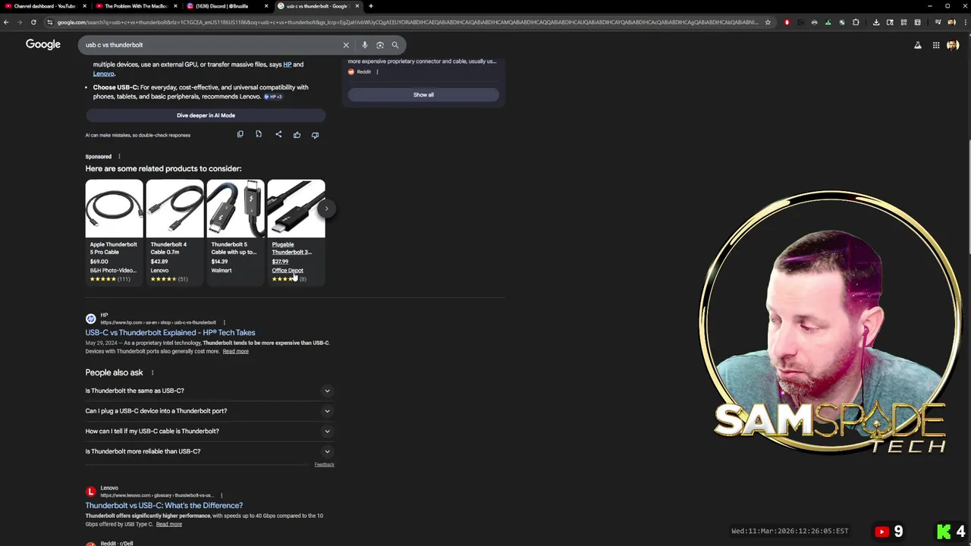The width and height of the screenshot is (971, 546).
Task: Go to the Google logo homepage
Action: click(43, 45)
